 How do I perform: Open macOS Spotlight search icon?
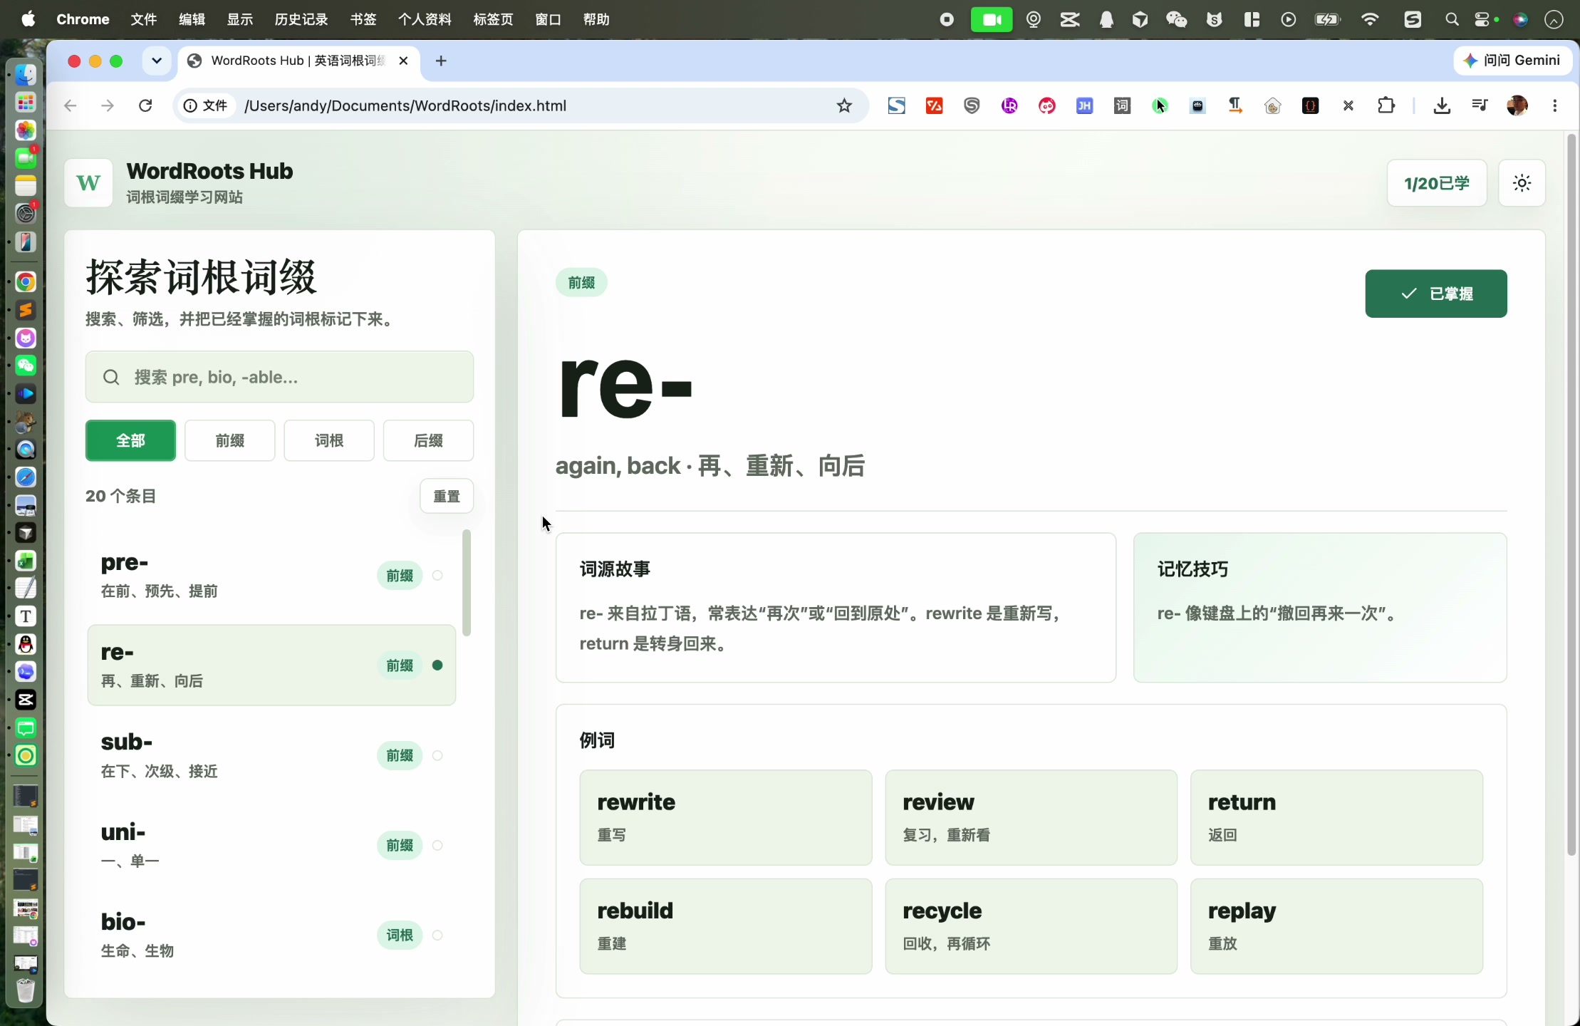pos(1452,19)
